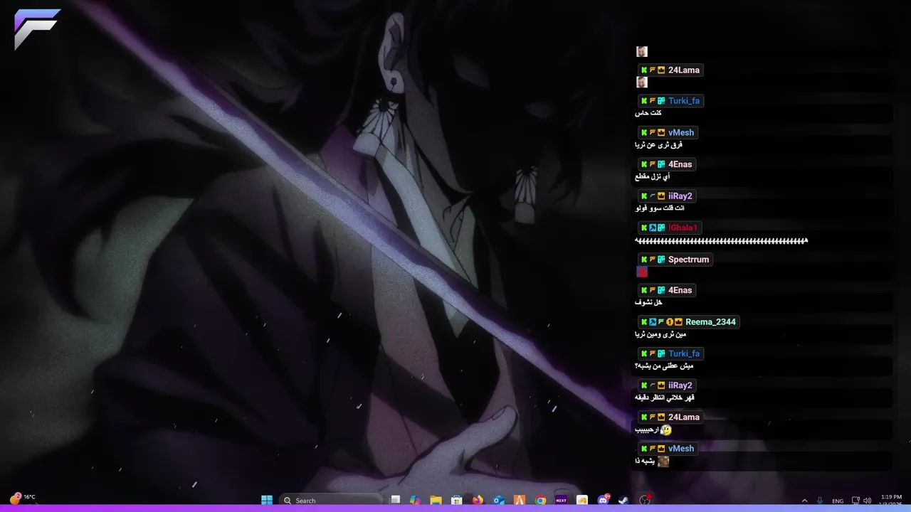Open the purple NEXT app in taskbar
Screen dimensions: 911x512
point(561,500)
